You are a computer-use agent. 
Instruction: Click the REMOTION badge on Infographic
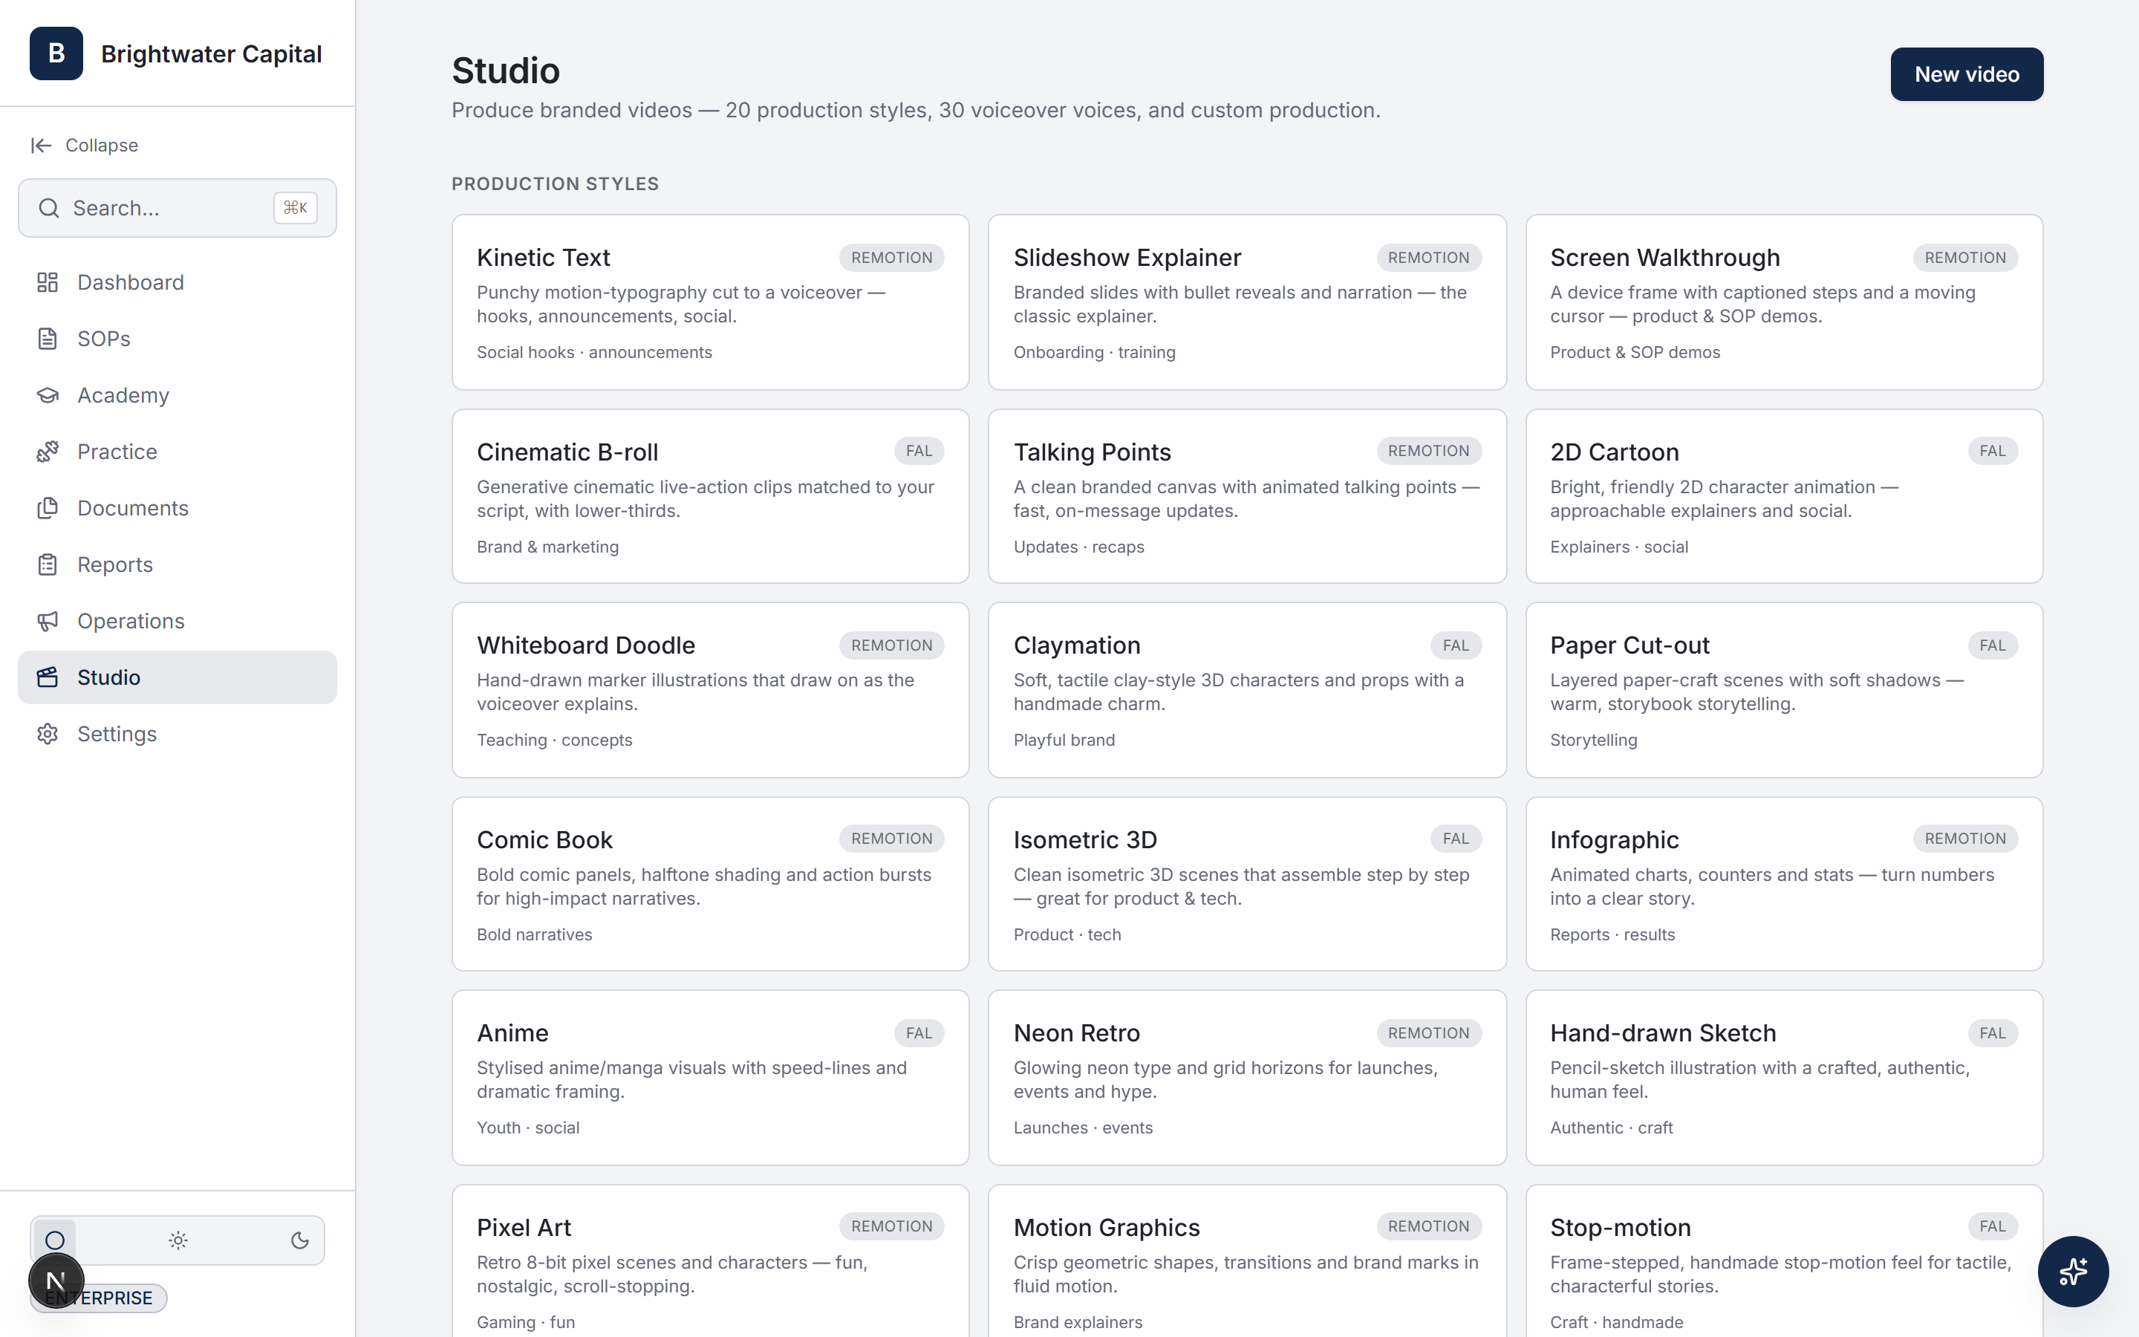[1965, 839]
